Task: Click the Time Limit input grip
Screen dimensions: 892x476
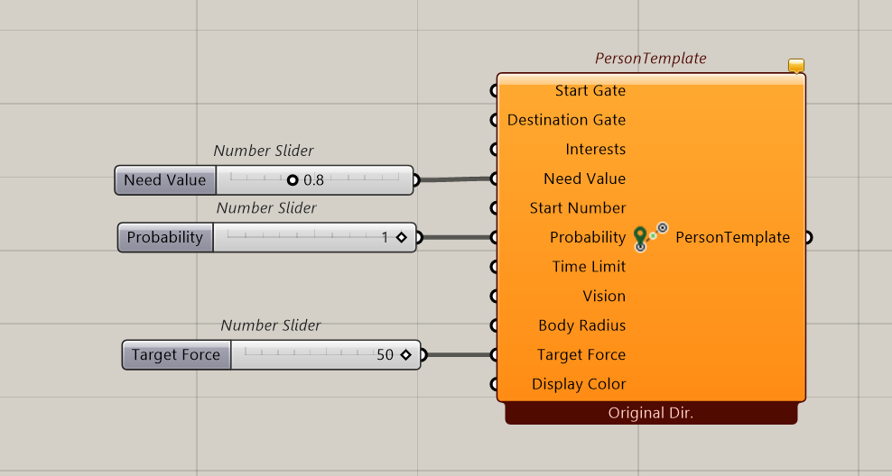Action: 494,267
